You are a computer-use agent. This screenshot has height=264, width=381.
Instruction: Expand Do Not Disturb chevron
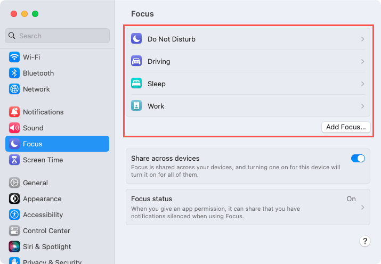(362, 39)
